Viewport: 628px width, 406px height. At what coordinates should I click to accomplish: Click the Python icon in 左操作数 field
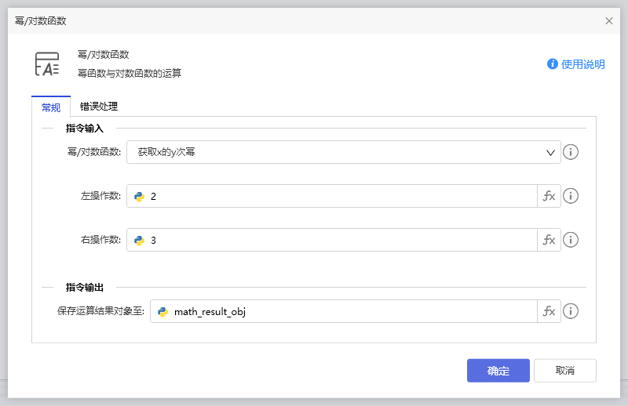tap(140, 197)
